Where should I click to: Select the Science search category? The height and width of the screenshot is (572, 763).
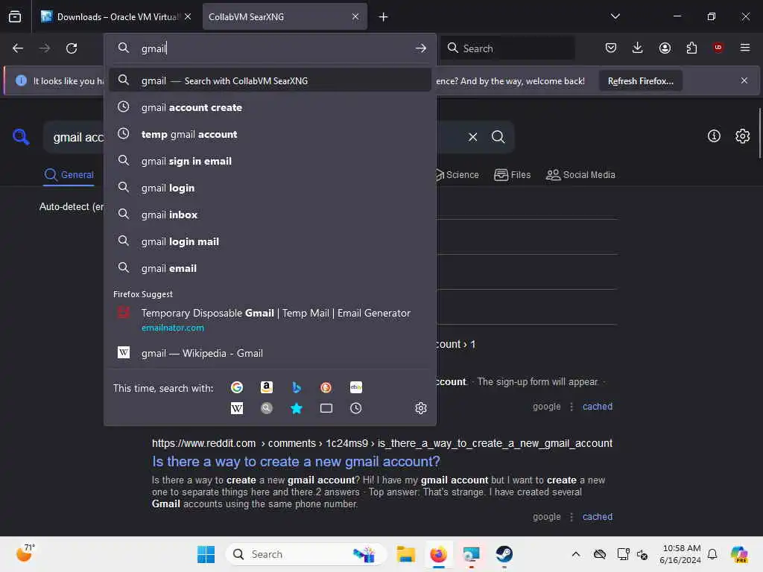pos(457,174)
